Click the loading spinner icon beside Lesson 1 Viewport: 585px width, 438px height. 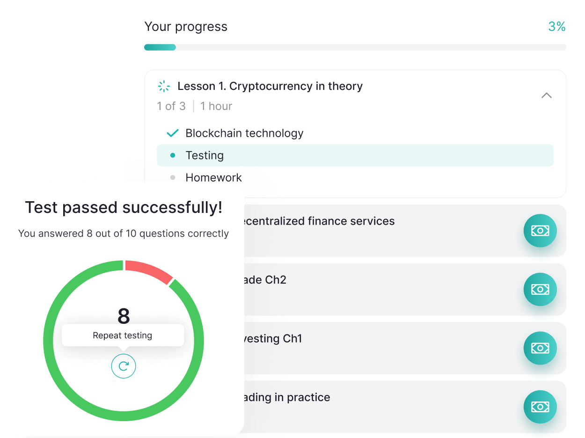164,86
